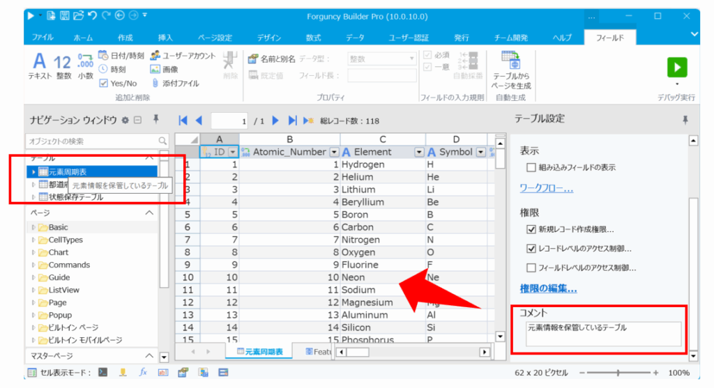
Task: Go to next record
Action: click(x=275, y=121)
